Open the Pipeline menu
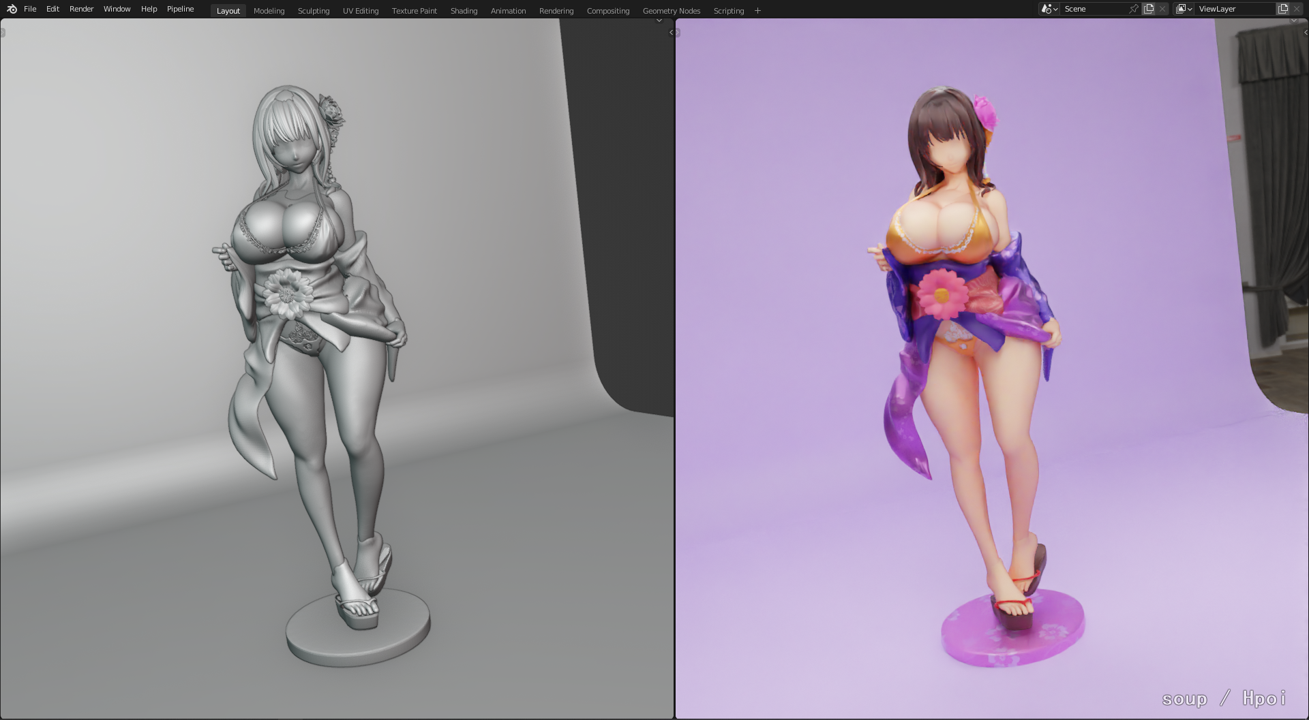1309x720 pixels. [x=180, y=9]
